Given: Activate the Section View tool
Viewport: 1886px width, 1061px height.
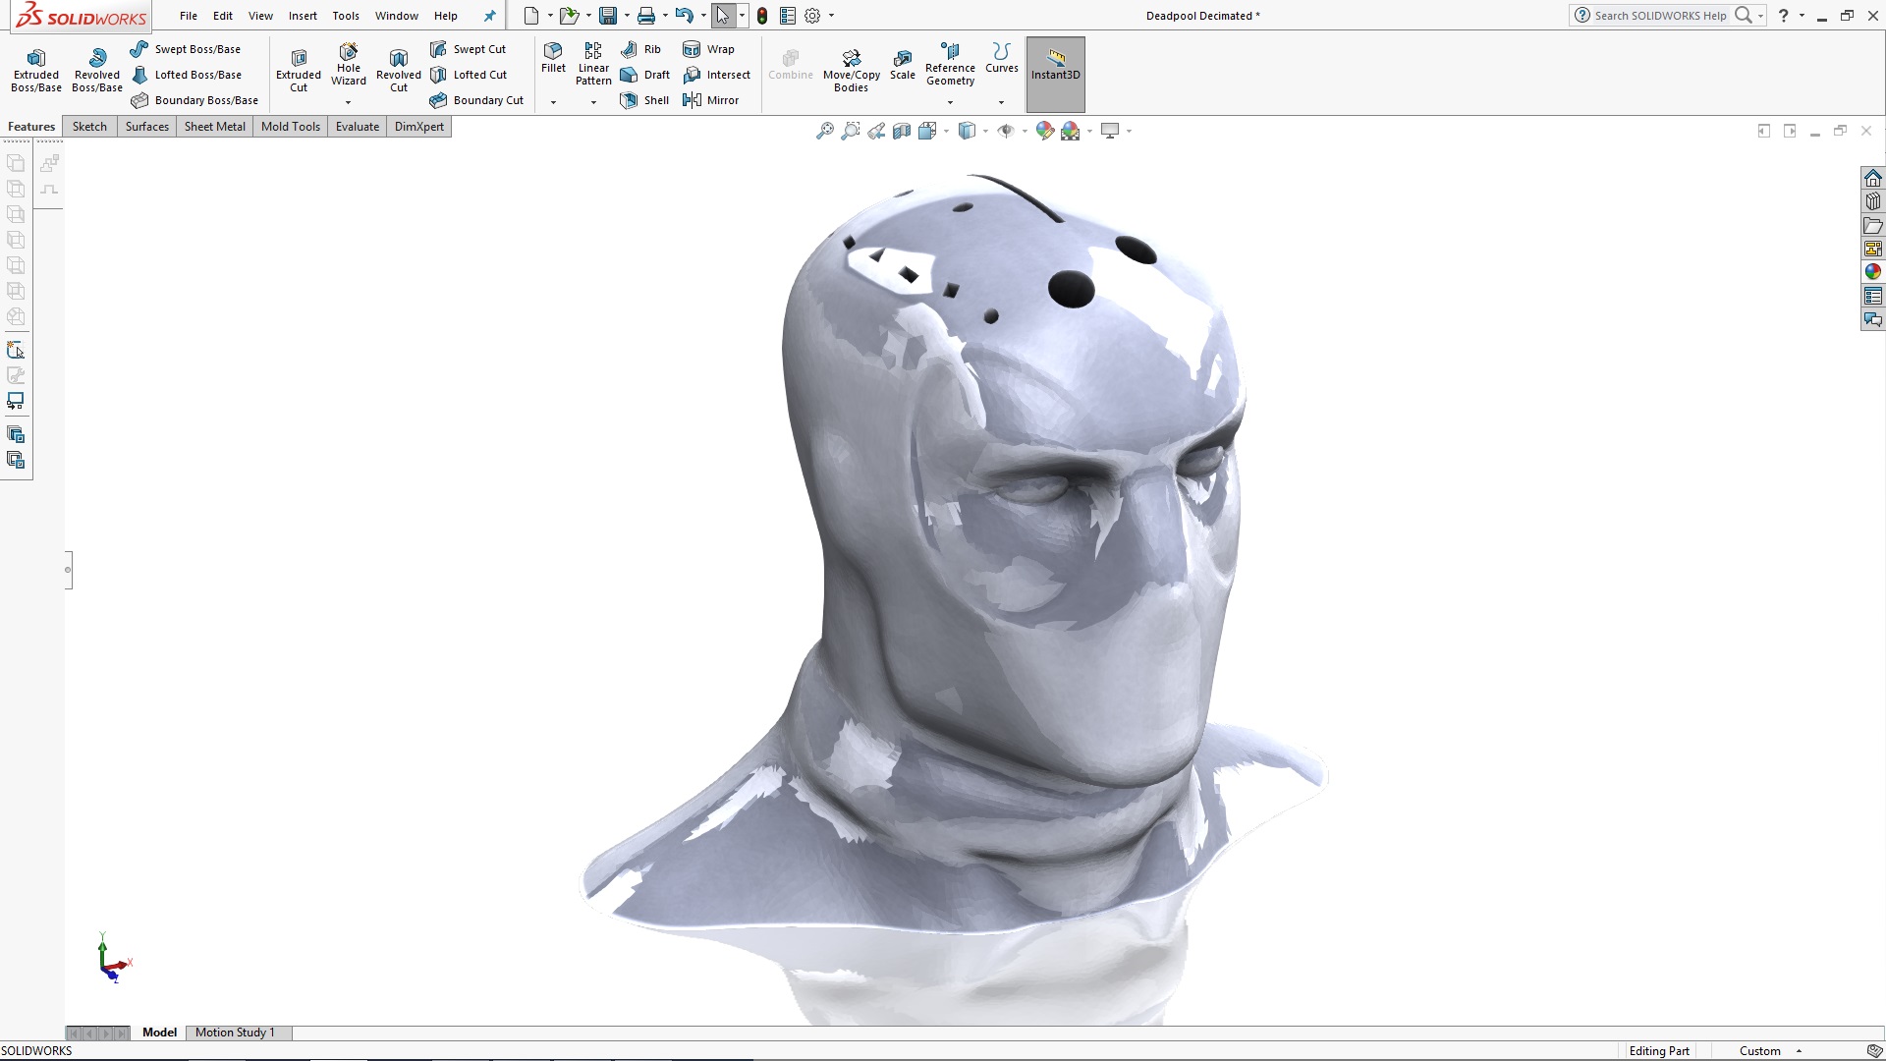Looking at the screenshot, I should click(902, 130).
